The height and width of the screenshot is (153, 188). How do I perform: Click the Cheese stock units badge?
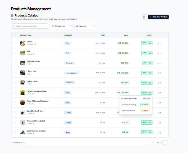147,43
